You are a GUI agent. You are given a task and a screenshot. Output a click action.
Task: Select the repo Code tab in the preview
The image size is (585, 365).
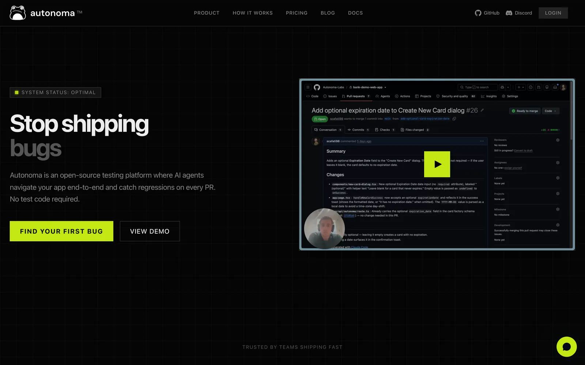[312, 96]
